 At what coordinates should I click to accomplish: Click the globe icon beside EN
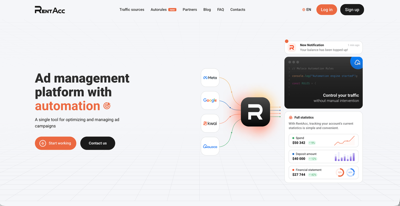coord(304,10)
